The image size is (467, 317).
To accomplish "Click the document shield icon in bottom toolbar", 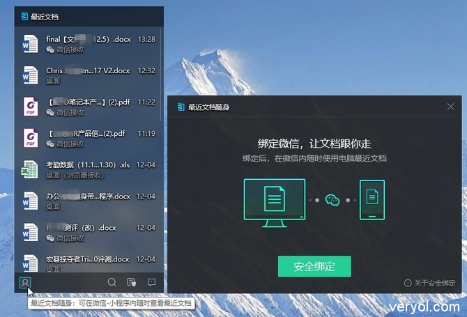I will (x=131, y=282).
